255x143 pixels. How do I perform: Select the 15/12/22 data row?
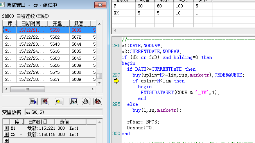pyautogui.click(x=49, y=37)
